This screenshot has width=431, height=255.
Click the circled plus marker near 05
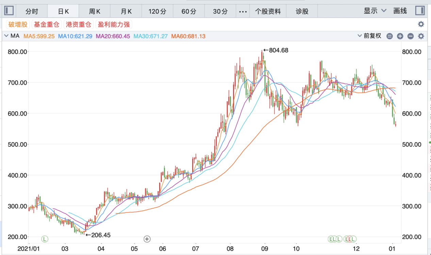[147, 239]
